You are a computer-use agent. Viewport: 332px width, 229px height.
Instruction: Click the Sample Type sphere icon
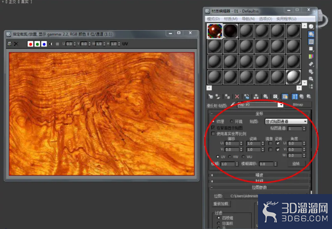pyautogui.click(x=311, y=27)
